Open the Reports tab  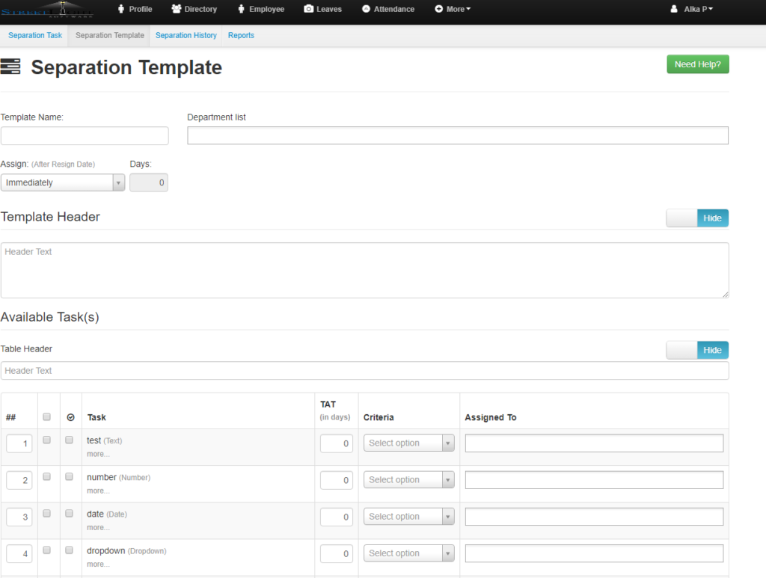[x=241, y=35]
